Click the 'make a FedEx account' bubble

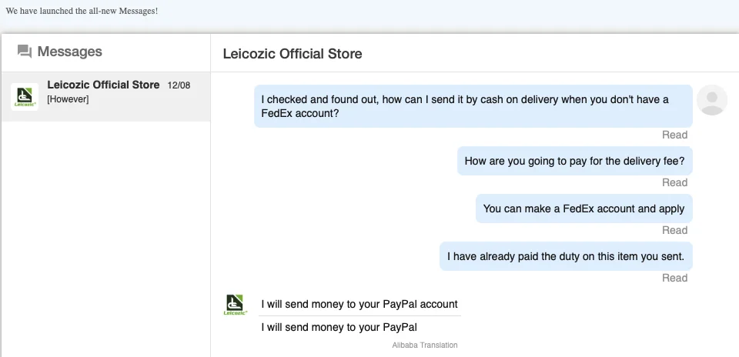[584, 209]
